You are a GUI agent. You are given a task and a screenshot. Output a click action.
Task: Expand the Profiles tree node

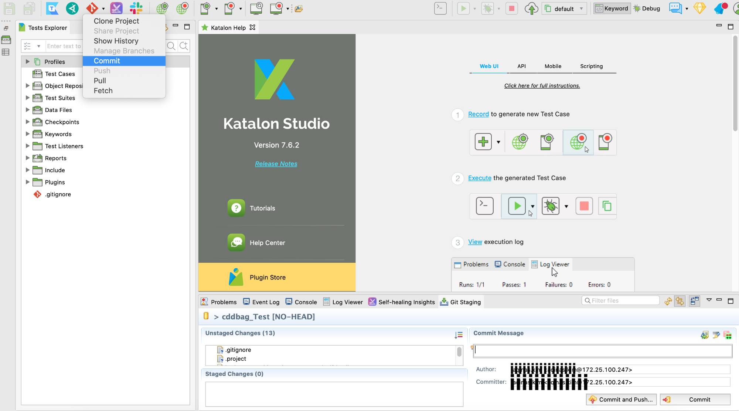pos(27,61)
